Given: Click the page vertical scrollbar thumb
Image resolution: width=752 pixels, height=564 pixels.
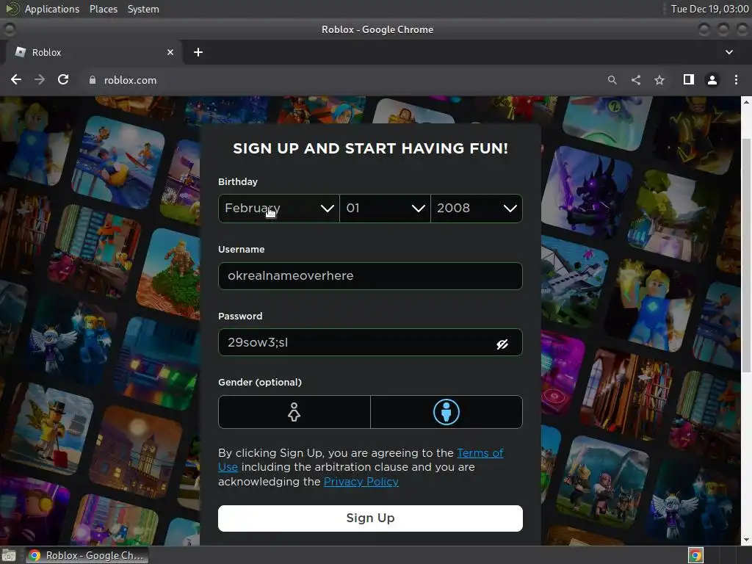Looking at the screenshot, I should [x=746, y=254].
